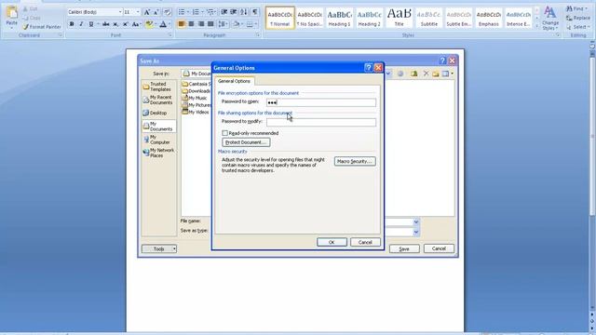This screenshot has width=596, height=335.
Task: Click the font color icon
Action: 163,24
